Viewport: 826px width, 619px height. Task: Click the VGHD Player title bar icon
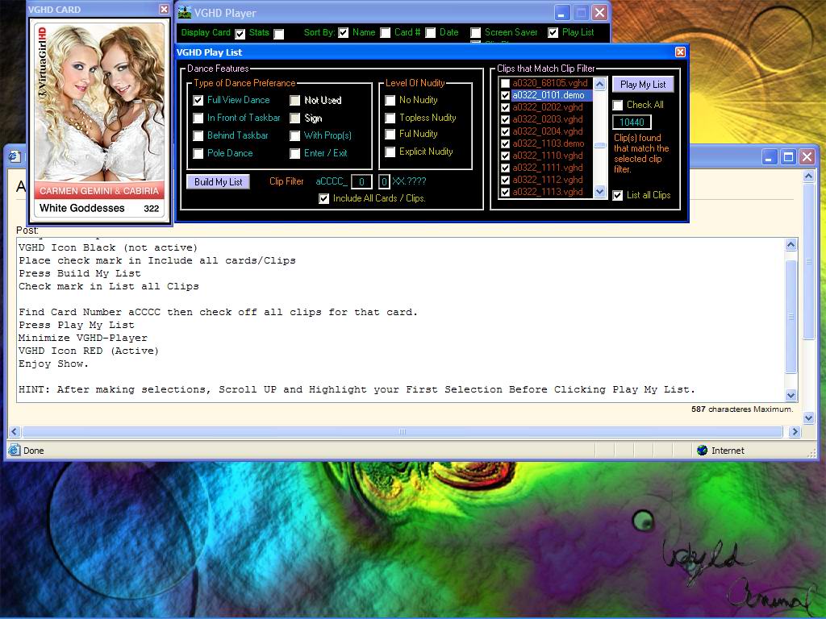pos(185,12)
